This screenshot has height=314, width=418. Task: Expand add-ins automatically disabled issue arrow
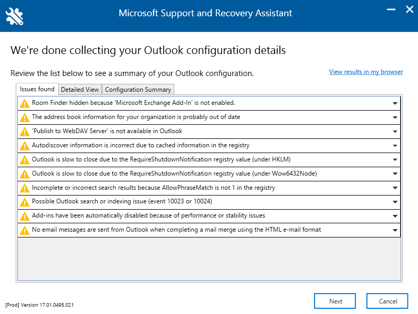(395, 216)
